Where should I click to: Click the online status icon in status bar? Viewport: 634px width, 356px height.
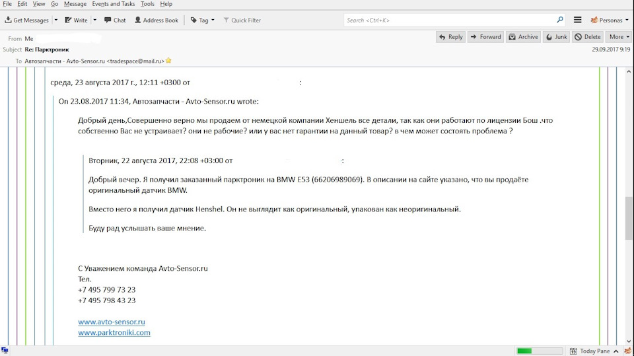[5, 350]
